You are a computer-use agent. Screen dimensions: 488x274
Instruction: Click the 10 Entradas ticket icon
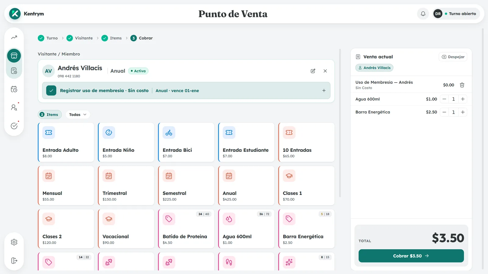(289, 133)
